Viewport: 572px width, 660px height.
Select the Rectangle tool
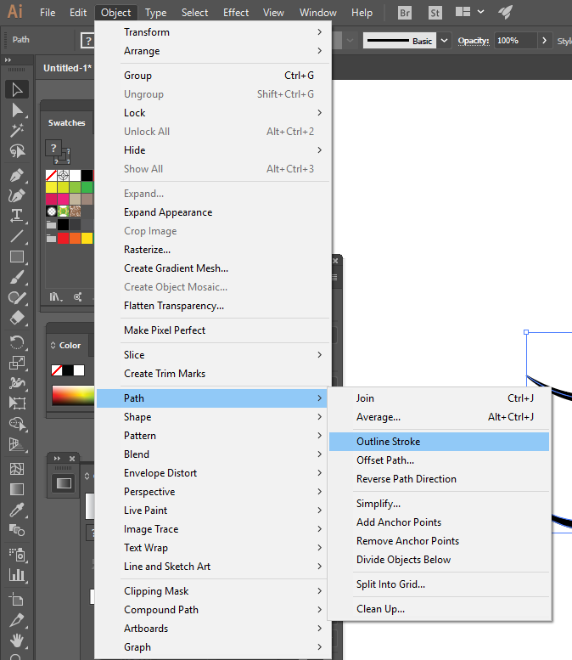coord(17,257)
